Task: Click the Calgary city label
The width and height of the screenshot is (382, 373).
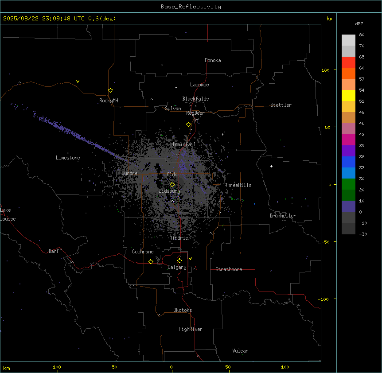Action: coord(177,267)
